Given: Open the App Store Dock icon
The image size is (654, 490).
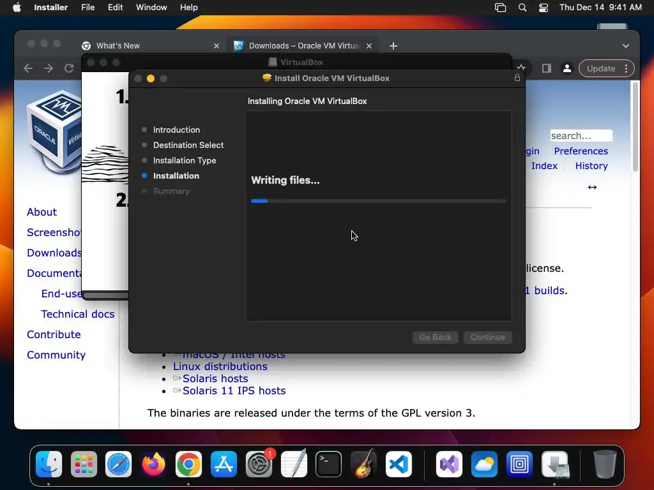Looking at the screenshot, I should click(x=224, y=464).
